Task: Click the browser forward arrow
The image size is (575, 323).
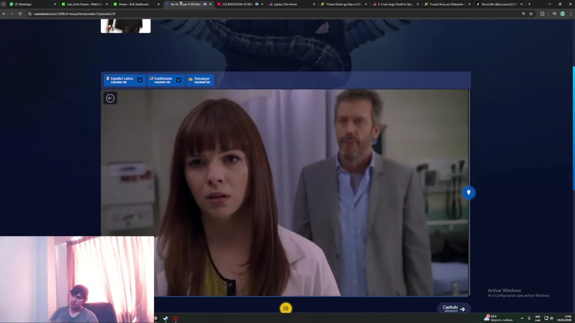Action: 12,14
